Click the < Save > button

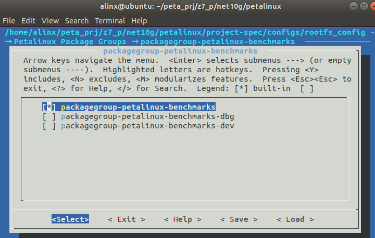coord(239,219)
